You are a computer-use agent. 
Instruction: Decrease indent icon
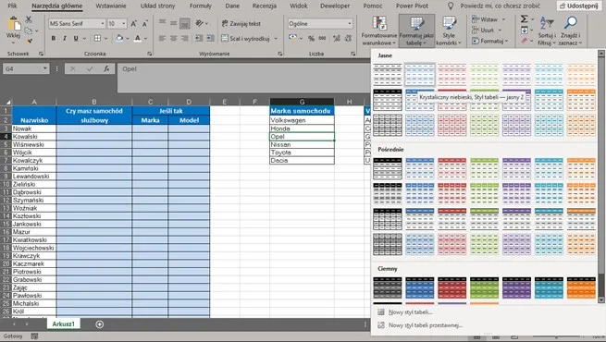pos(199,38)
